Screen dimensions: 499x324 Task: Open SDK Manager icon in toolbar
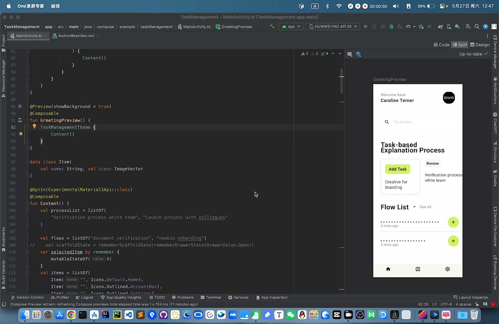pyautogui.click(x=457, y=26)
